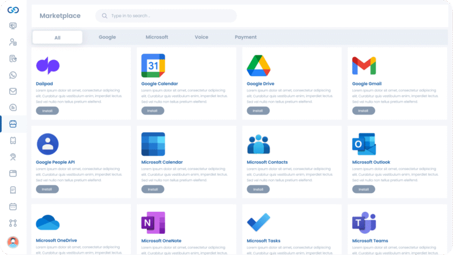
Task: Click the Marketplace page heading
Action: (x=60, y=15)
